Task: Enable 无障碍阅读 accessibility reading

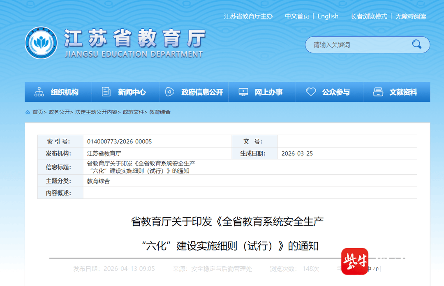Action: point(411,16)
